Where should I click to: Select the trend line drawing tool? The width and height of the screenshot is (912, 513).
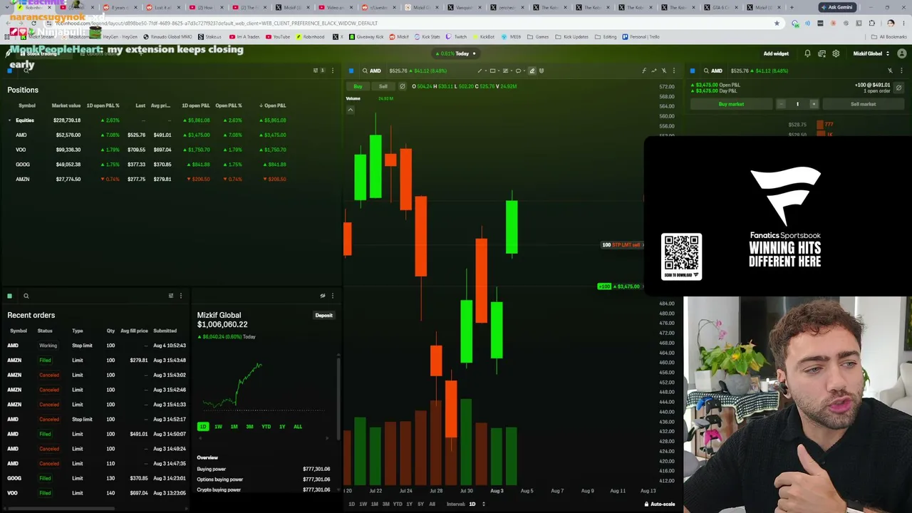pos(480,71)
